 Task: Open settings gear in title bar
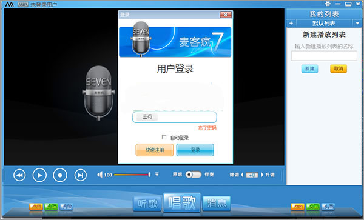328,4
